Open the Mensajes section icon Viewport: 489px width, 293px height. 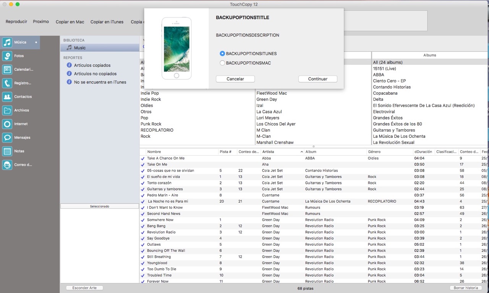(x=7, y=138)
